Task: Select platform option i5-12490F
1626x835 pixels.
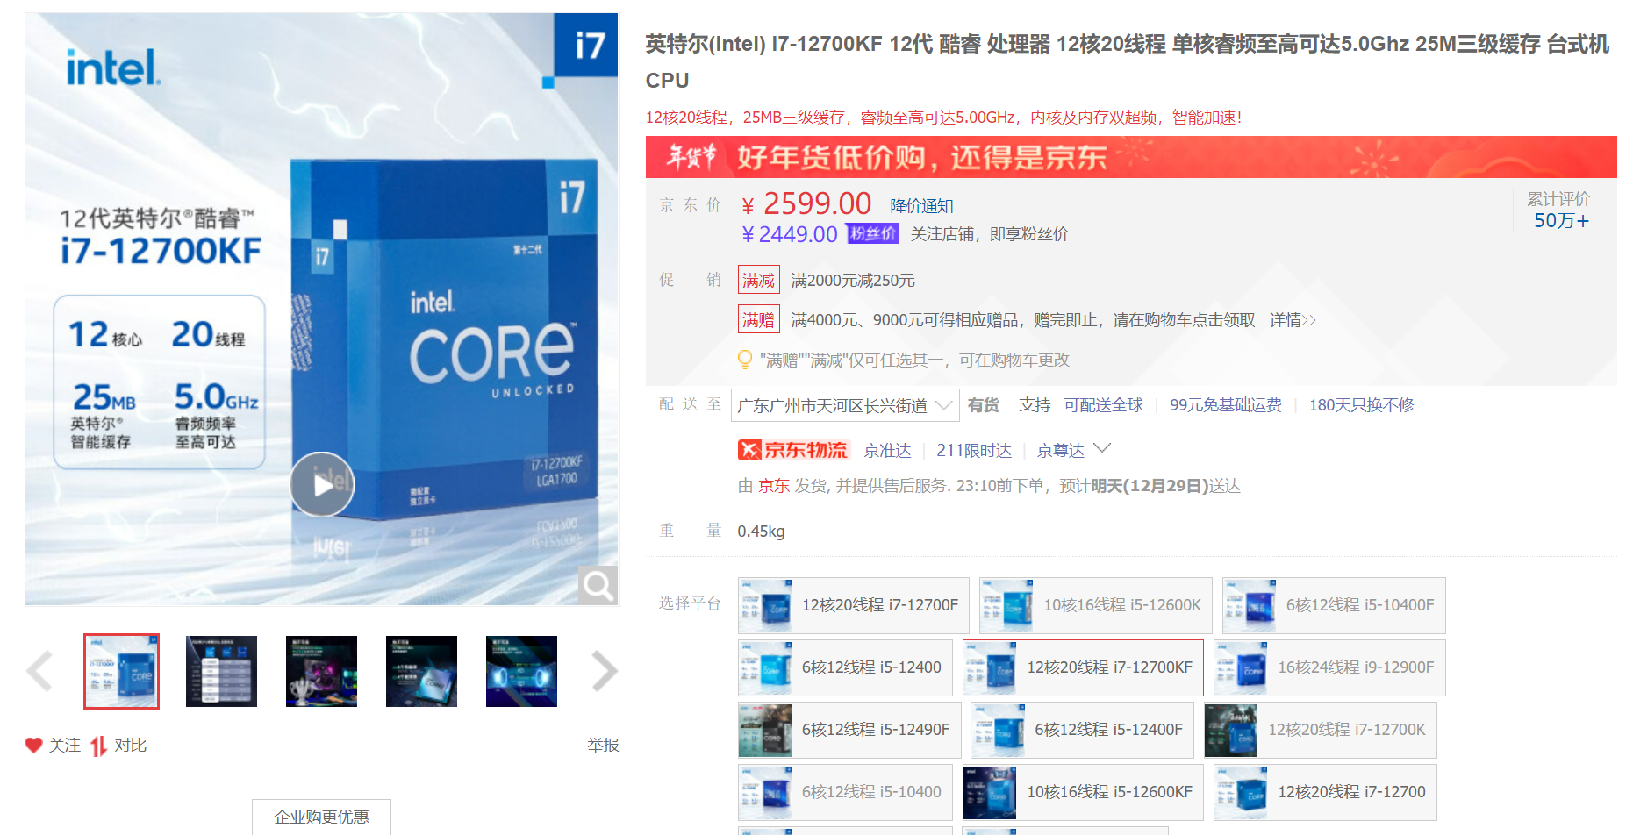Action: pos(849,730)
